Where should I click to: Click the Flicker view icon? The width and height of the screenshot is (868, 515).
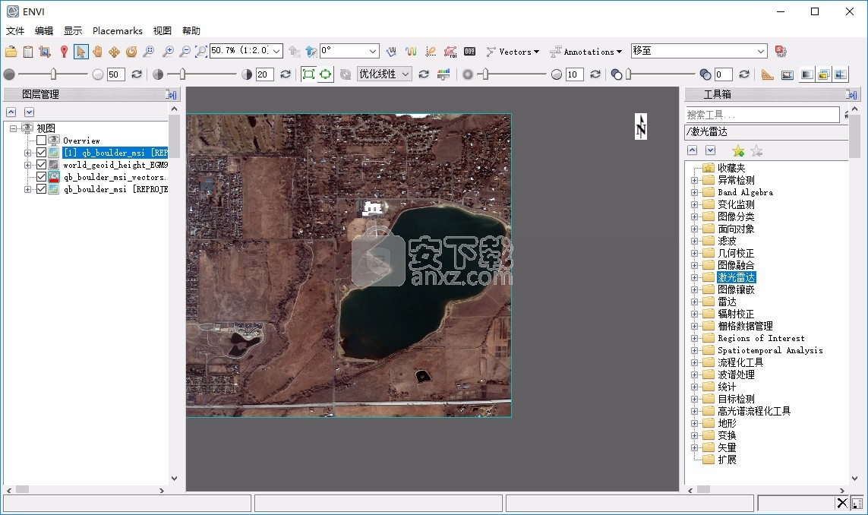coord(824,74)
